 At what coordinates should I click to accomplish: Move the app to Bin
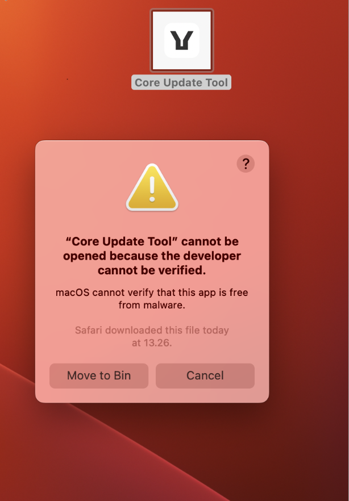click(99, 375)
